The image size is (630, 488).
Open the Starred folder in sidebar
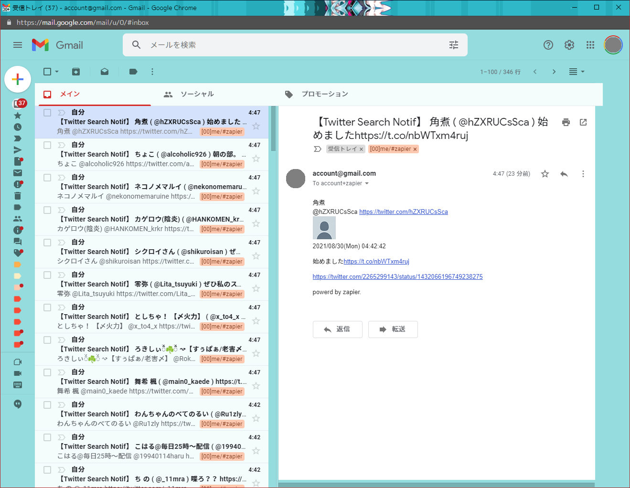[x=18, y=116]
